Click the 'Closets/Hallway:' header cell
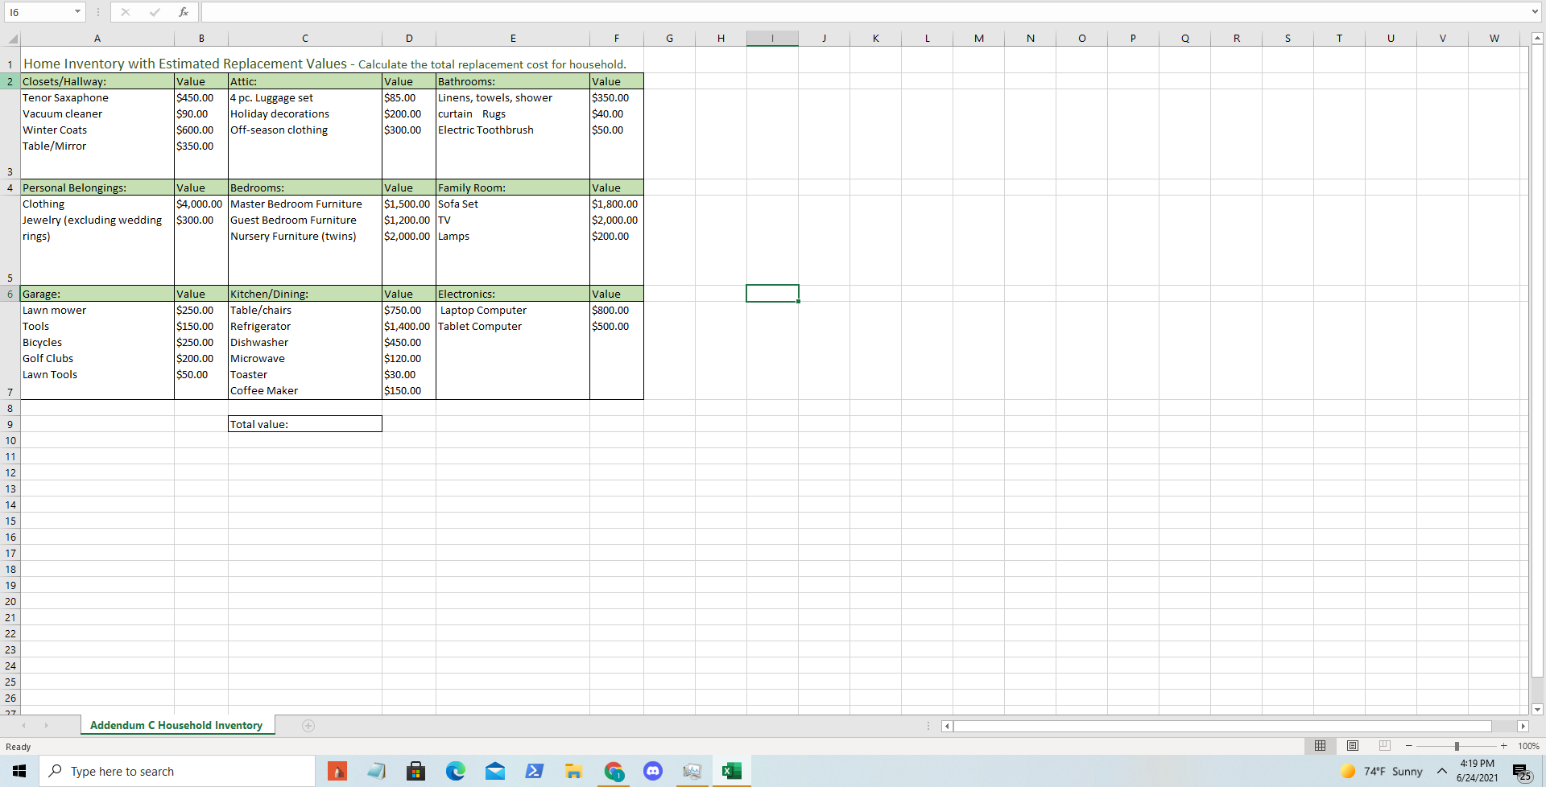 point(97,81)
